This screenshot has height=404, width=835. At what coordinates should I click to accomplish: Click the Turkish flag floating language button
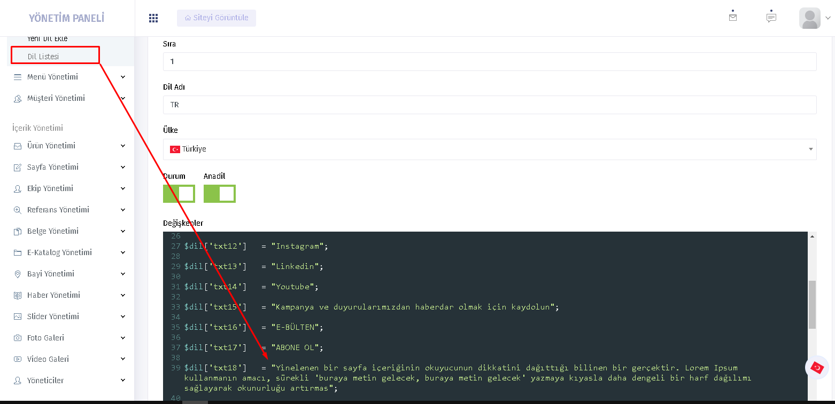coord(817,368)
